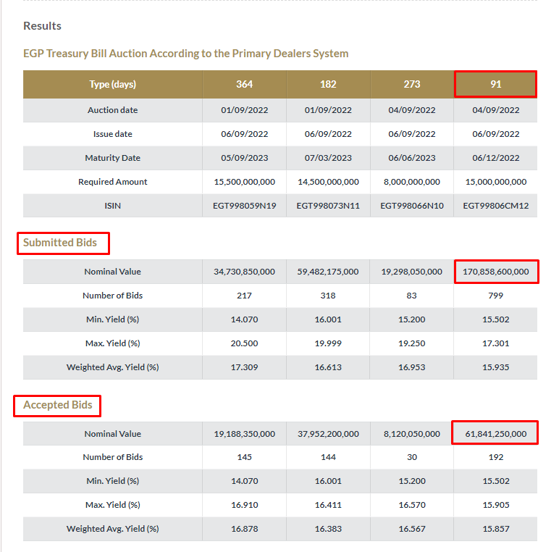The image size is (559, 552).
Task: Click the submitted bids count 799
Action: tap(496, 296)
